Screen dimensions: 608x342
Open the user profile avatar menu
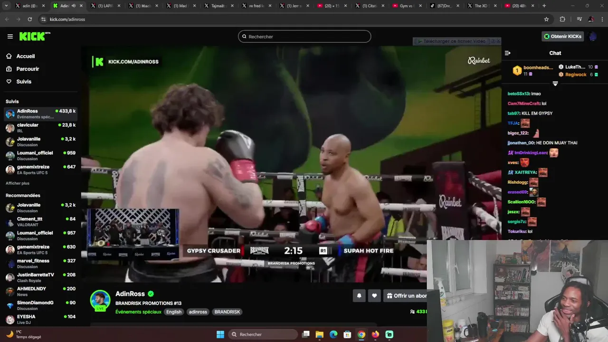point(593,37)
